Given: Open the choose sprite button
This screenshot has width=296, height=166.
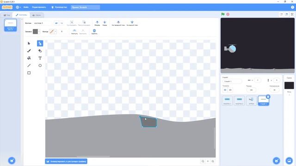Looking at the screenshot, I should tap(277, 161).
